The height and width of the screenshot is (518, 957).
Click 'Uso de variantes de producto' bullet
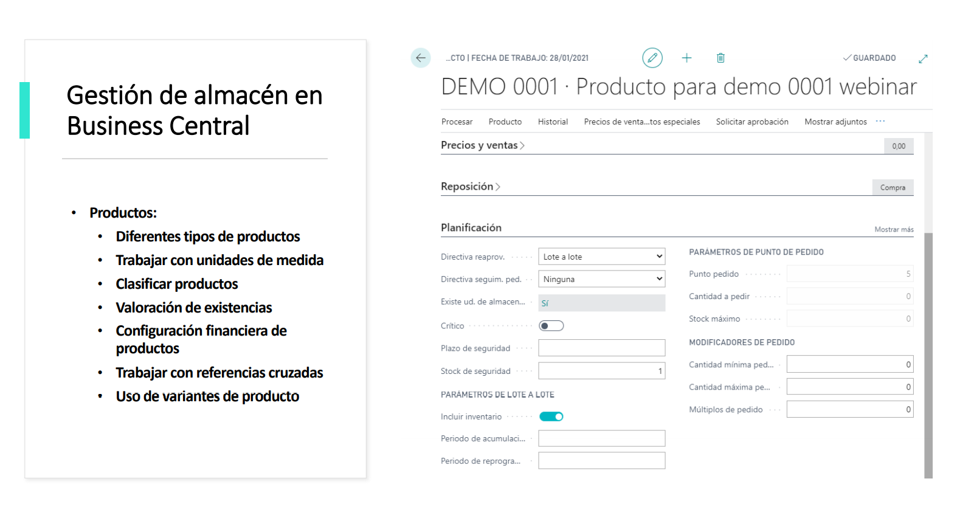(207, 396)
